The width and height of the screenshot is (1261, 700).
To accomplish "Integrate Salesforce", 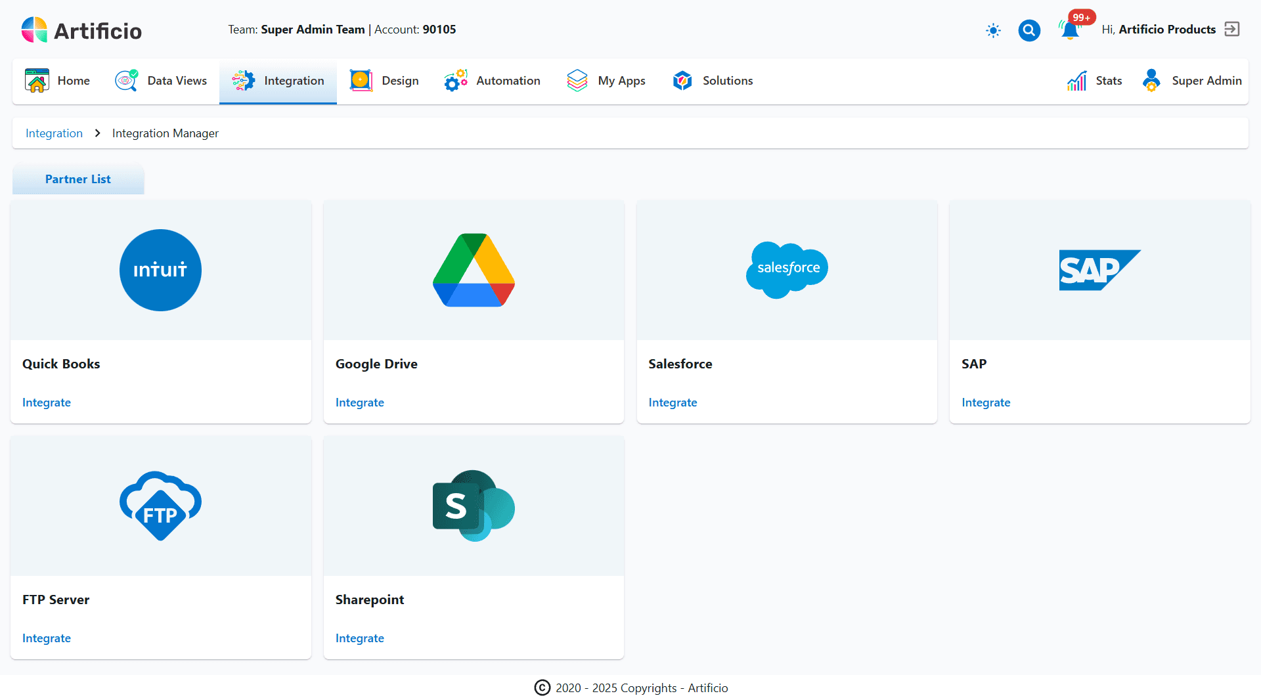I will 673,402.
